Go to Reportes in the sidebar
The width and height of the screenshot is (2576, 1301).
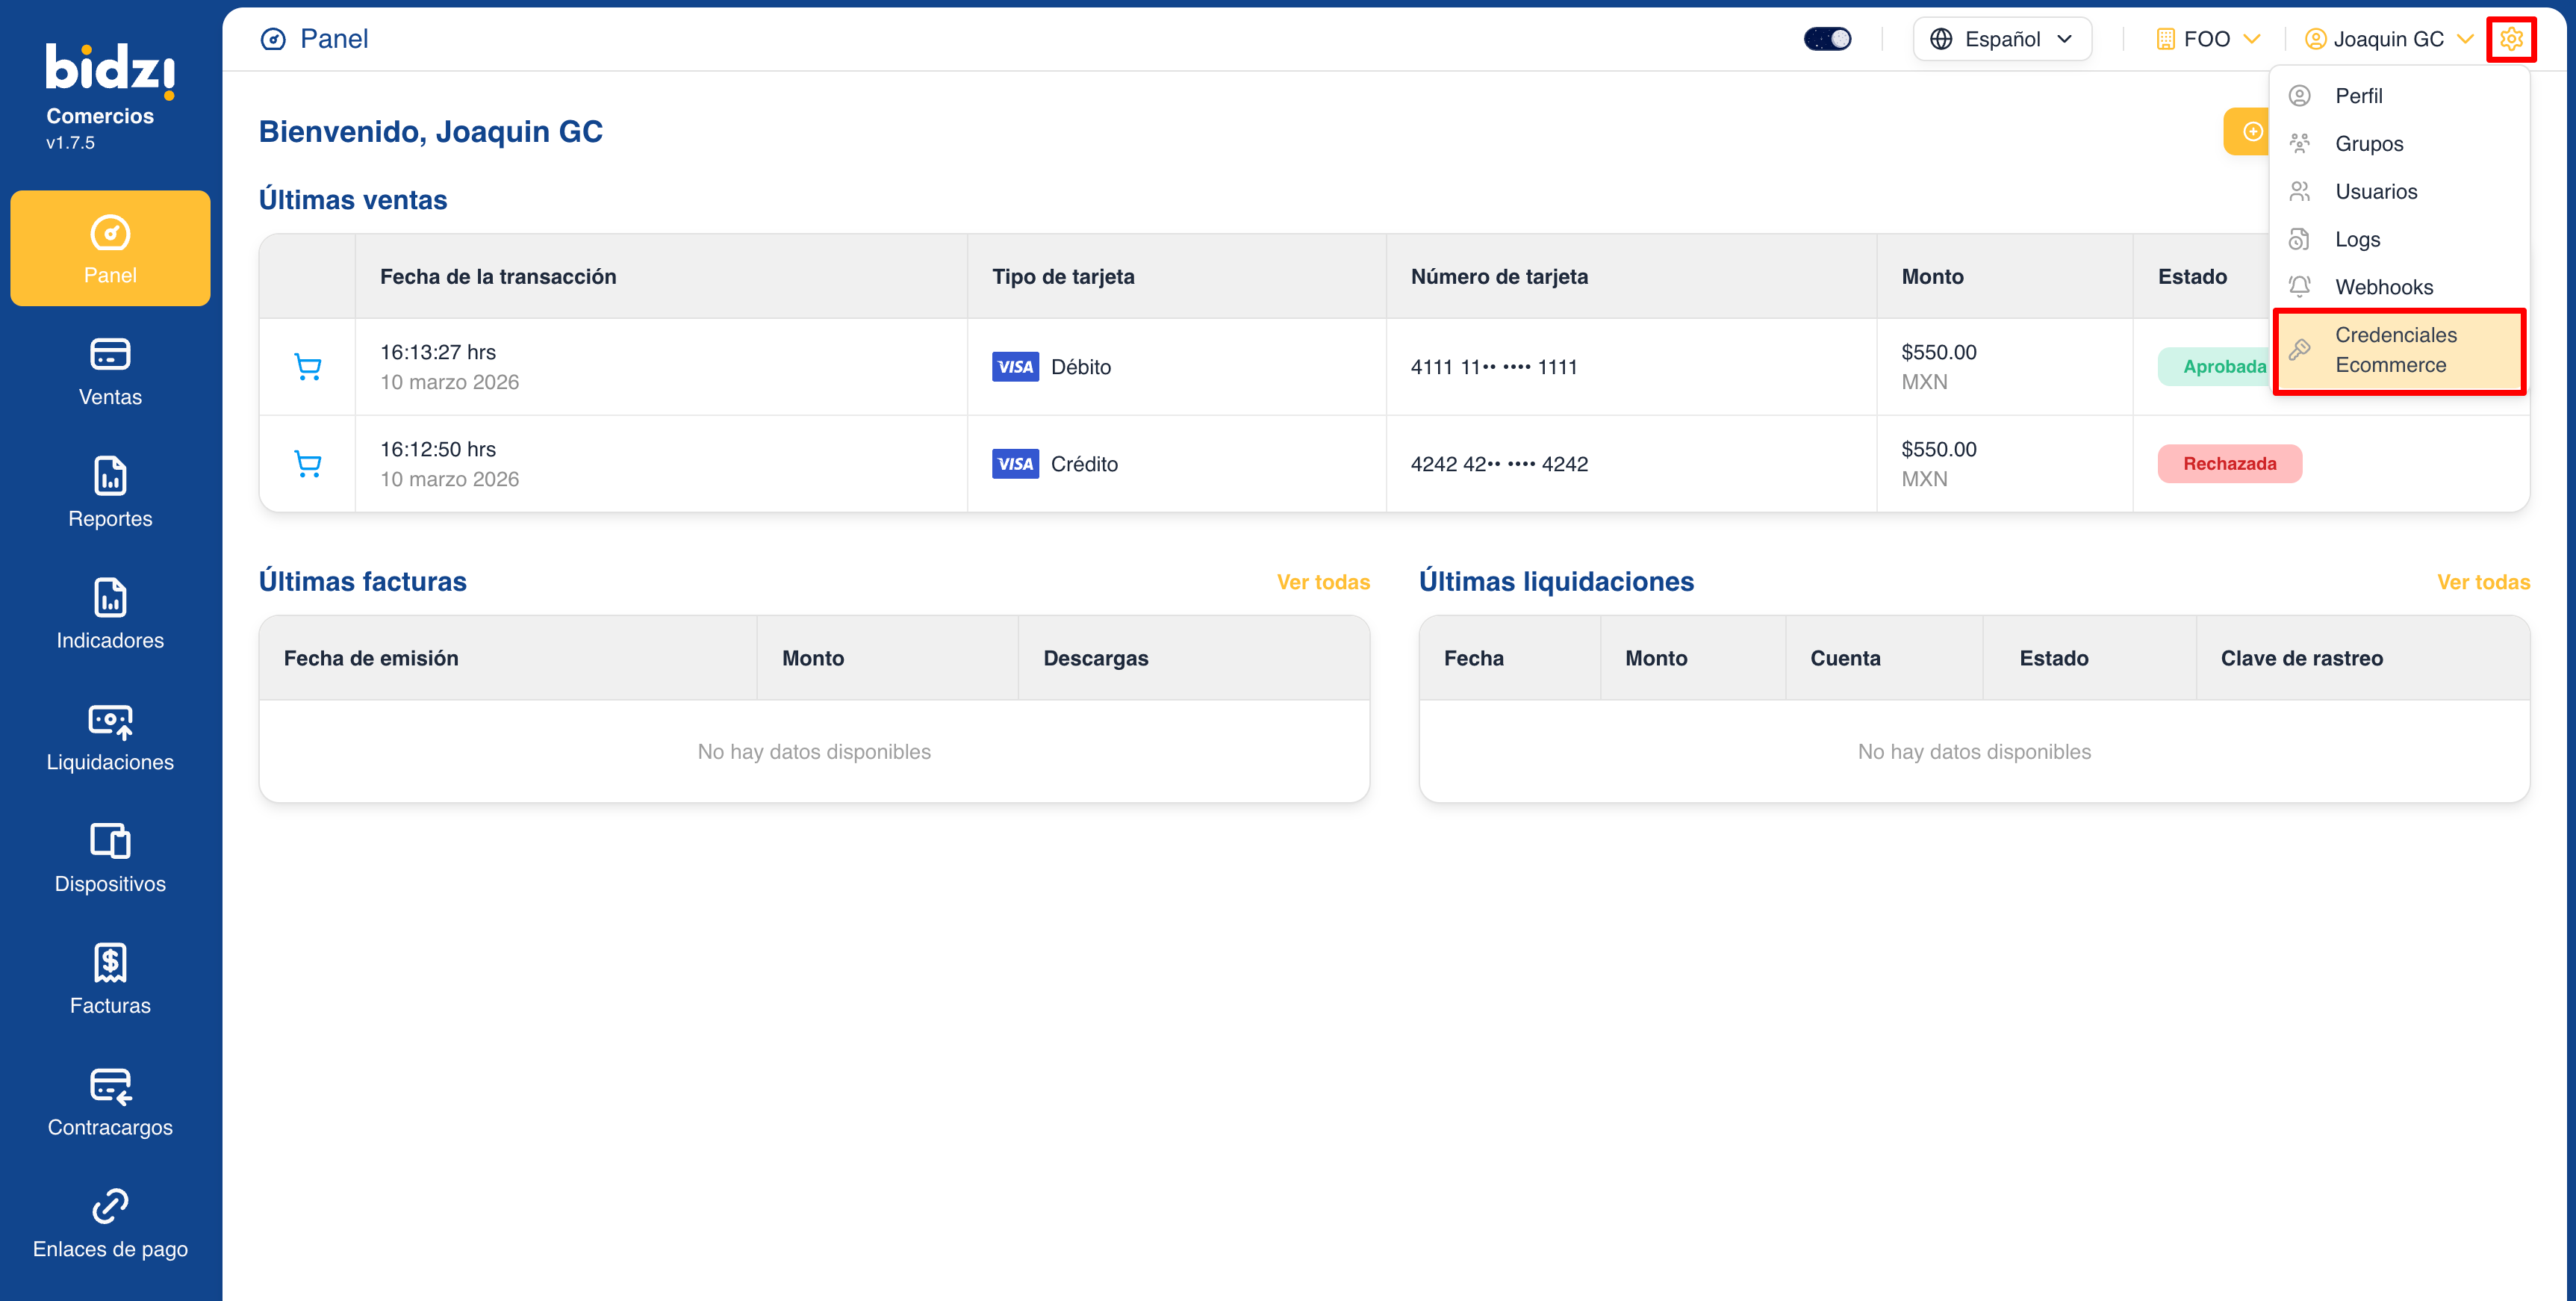click(110, 493)
